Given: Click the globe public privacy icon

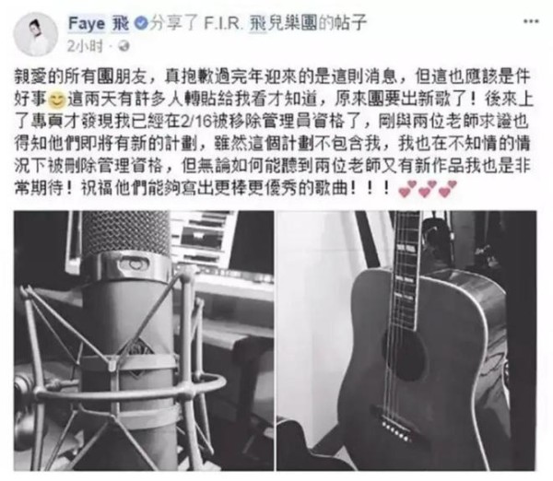Looking at the screenshot, I should pos(124,46).
